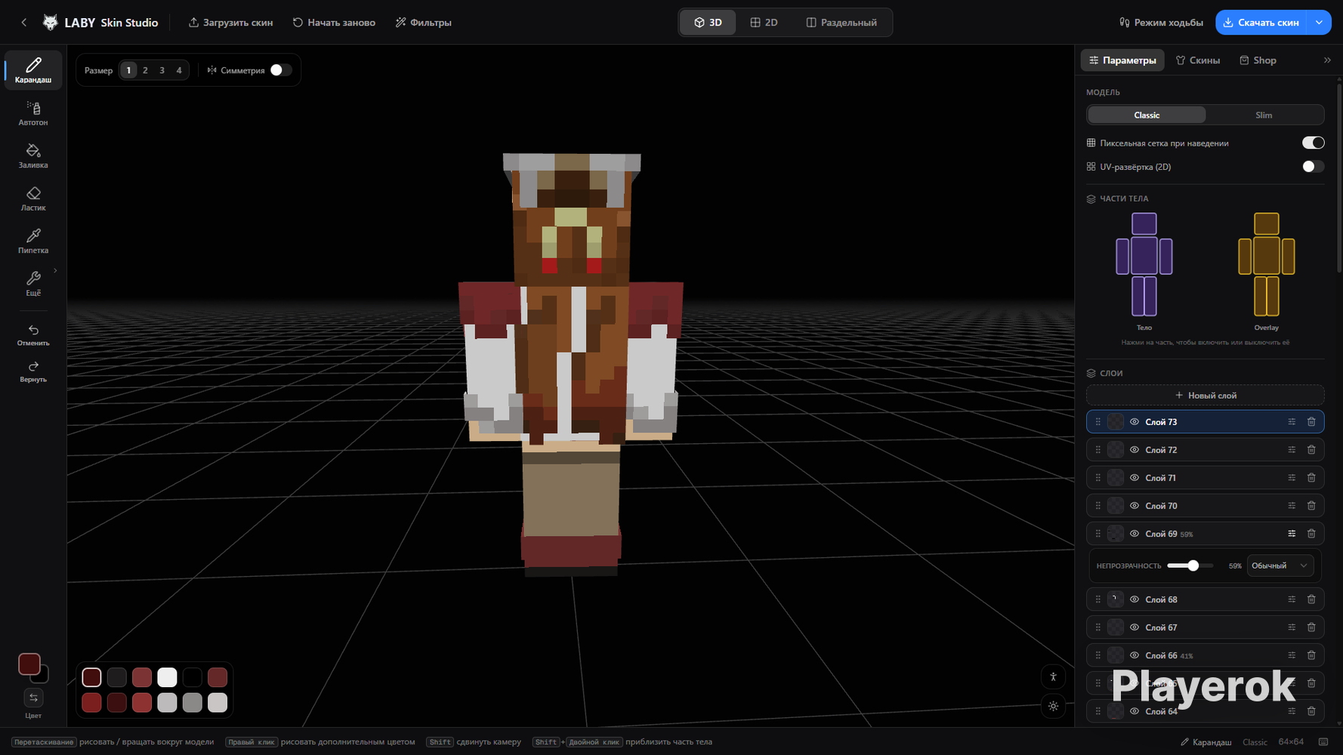The image size is (1343, 755).
Task: Select the Classic model
Action: 1147,115
